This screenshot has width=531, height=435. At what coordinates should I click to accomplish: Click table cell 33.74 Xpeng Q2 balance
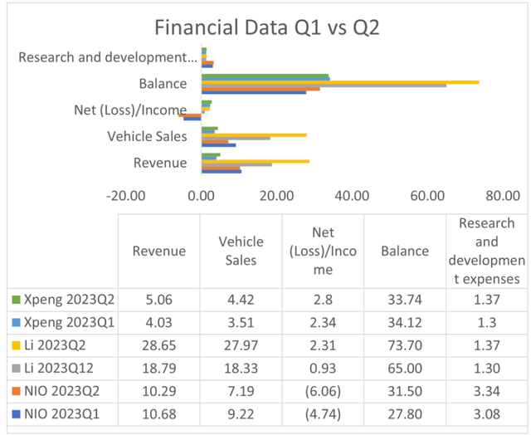pyautogui.click(x=405, y=300)
